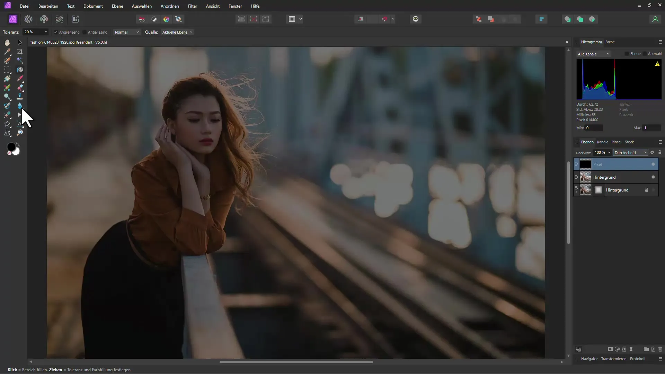The image size is (665, 374).
Task: Select the Color Picker tool
Action: pos(7,52)
